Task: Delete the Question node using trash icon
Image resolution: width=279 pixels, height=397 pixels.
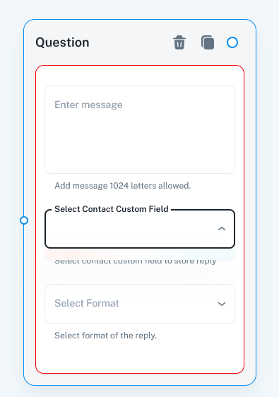Action: (179, 42)
